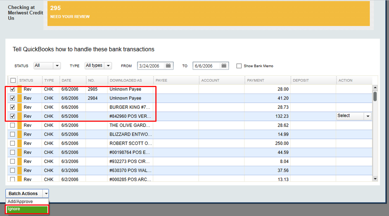Expand the STATUS filter dropdown
Screen dimensions: 389x216
(x=57, y=66)
